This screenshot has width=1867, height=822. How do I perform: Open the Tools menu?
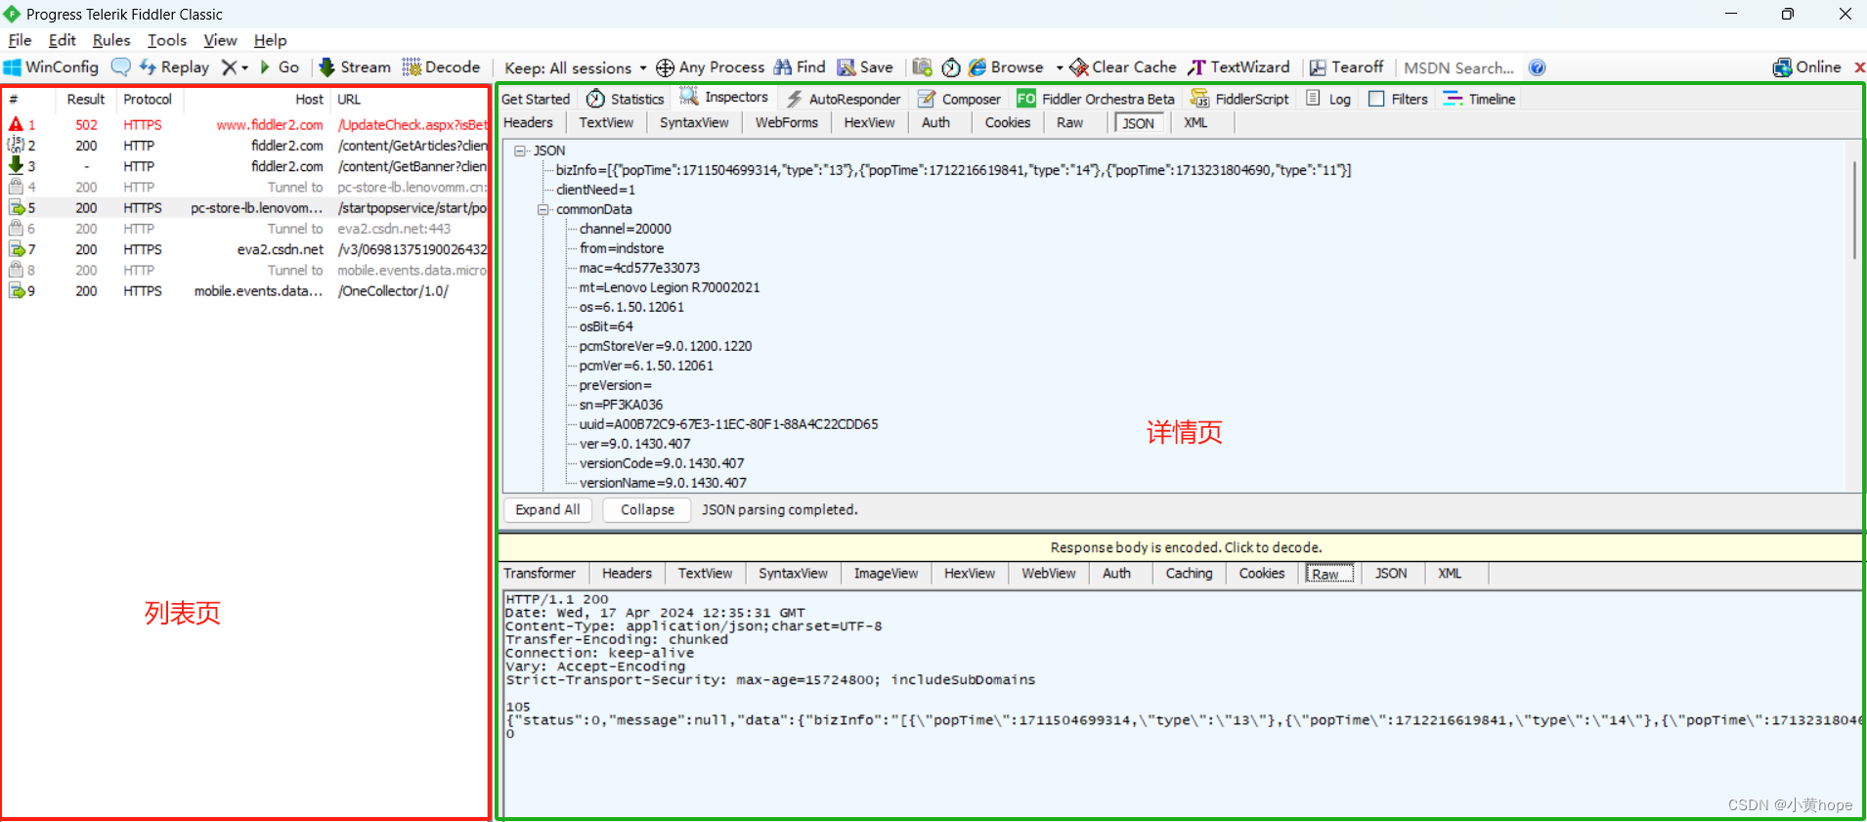167,40
